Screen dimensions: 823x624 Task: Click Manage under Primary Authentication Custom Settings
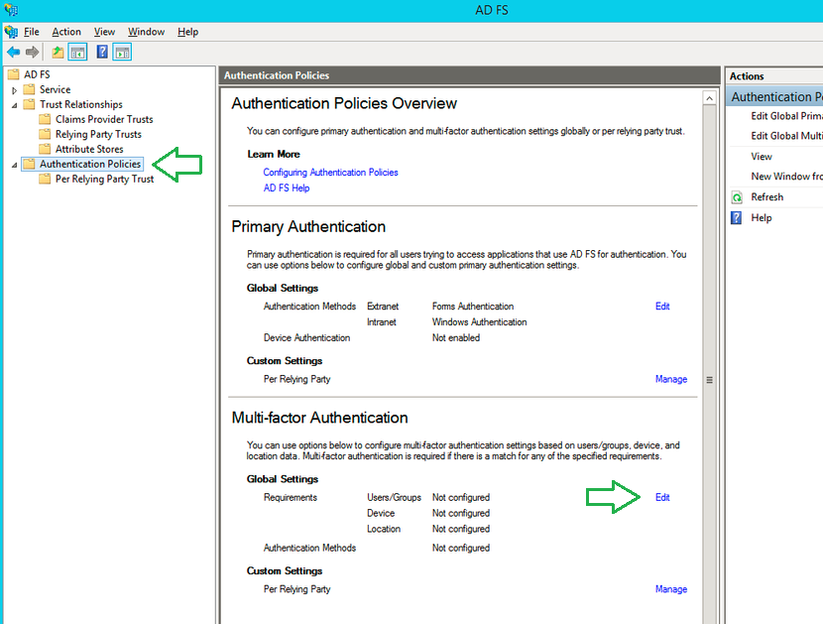(670, 379)
